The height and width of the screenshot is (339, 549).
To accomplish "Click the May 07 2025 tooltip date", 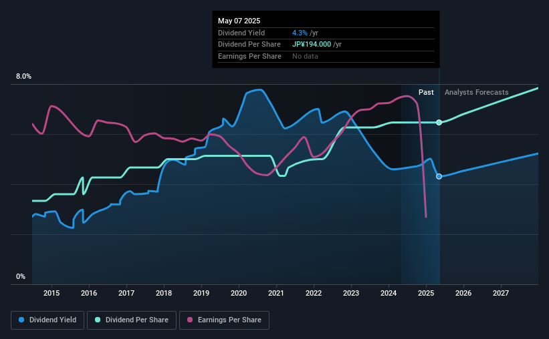I will point(239,21).
